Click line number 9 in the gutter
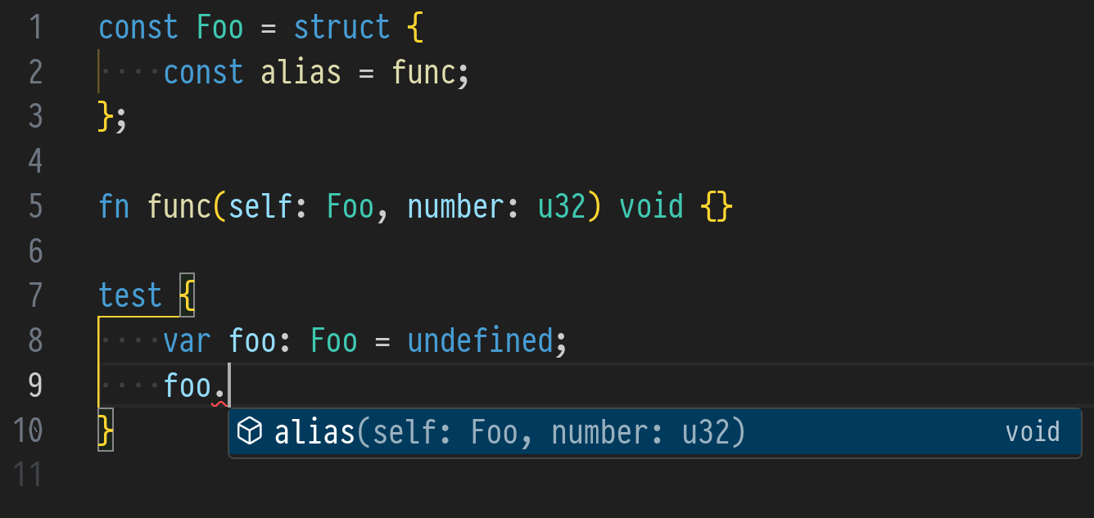 click(x=34, y=385)
